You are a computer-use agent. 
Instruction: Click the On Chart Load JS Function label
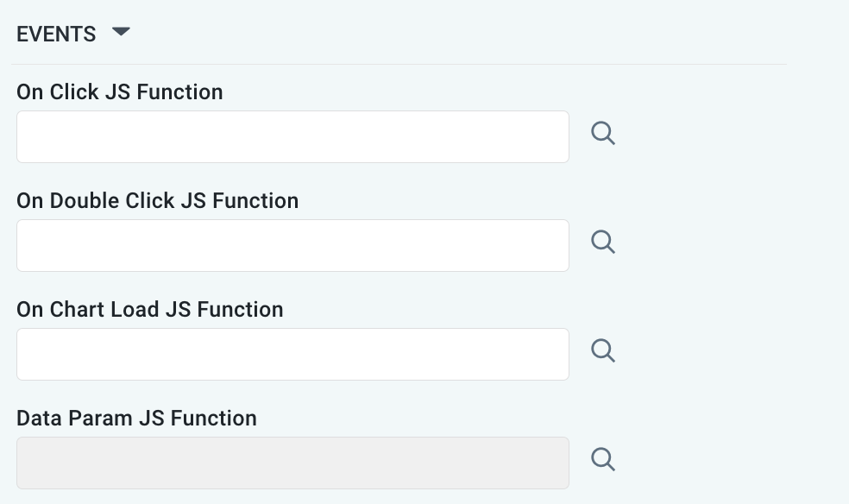click(150, 310)
